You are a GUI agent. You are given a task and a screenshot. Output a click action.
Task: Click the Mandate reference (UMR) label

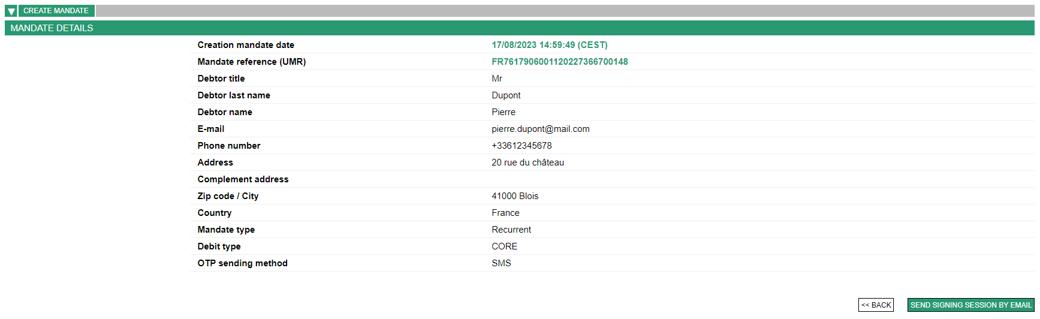251,62
